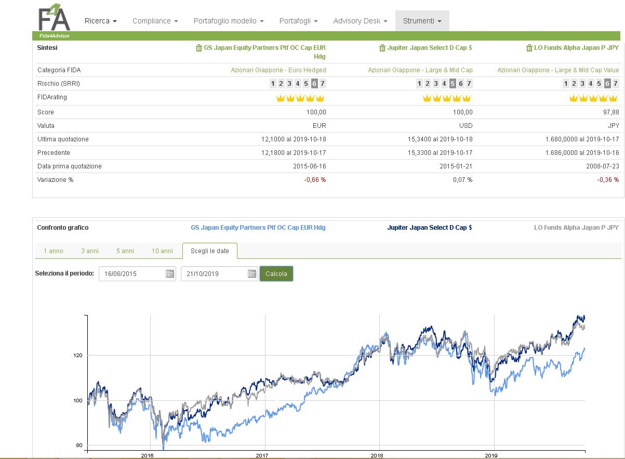Click the Fida4Advisor logo
The width and height of the screenshot is (625, 459).
54,21
